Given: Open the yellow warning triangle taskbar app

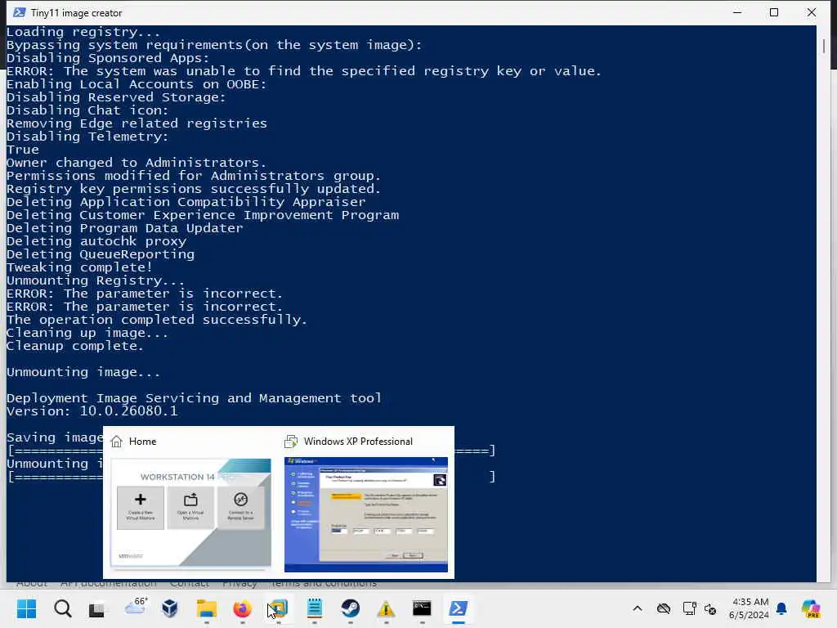Looking at the screenshot, I should click(386, 608).
